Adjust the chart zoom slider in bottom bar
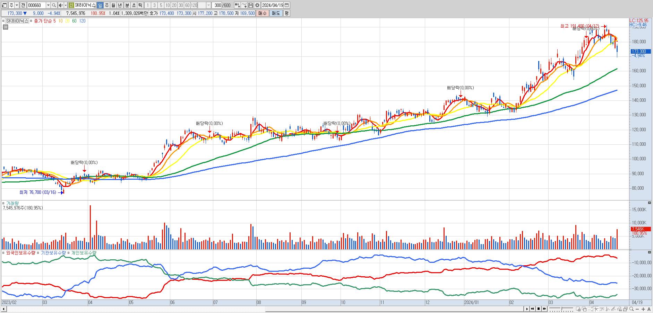The image size is (653, 313). click(x=561, y=309)
